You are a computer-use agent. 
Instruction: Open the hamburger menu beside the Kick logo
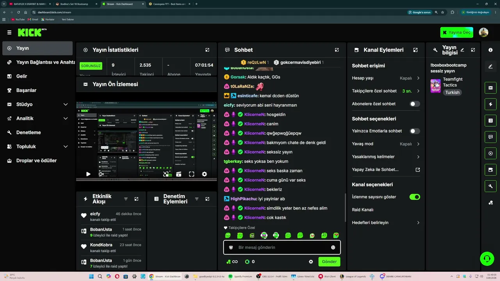9,32
